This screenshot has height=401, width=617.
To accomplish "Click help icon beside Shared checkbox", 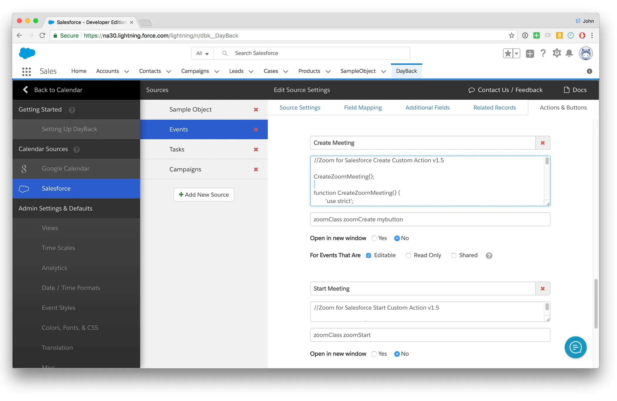I will tap(489, 256).
